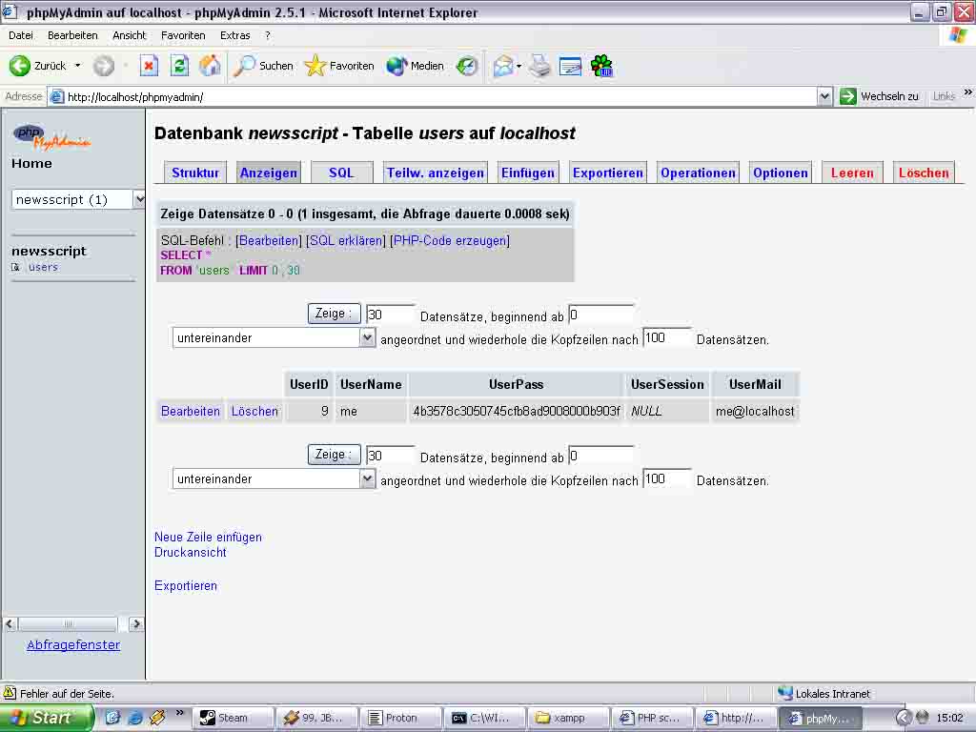Open the Exportieren tab
Image resolution: width=976 pixels, height=732 pixels.
click(x=607, y=173)
